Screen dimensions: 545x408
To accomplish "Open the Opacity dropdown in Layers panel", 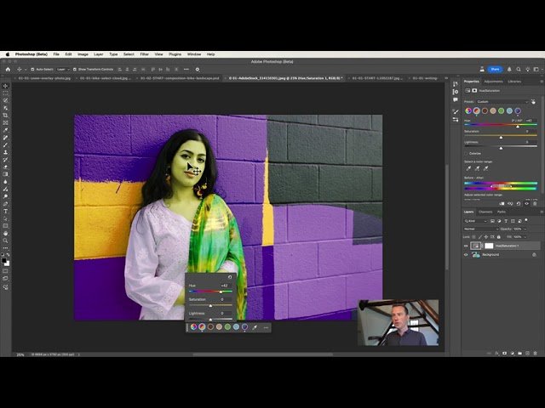I will click(525, 229).
